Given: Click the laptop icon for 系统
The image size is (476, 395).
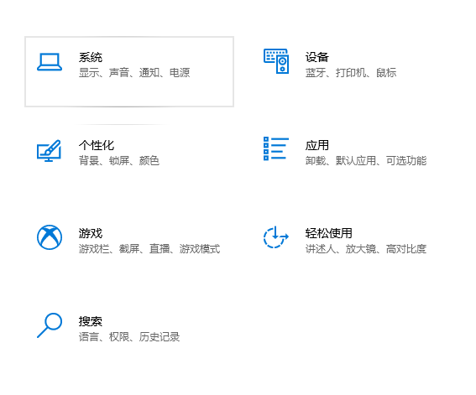Looking at the screenshot, I should (x=50, y=62).
